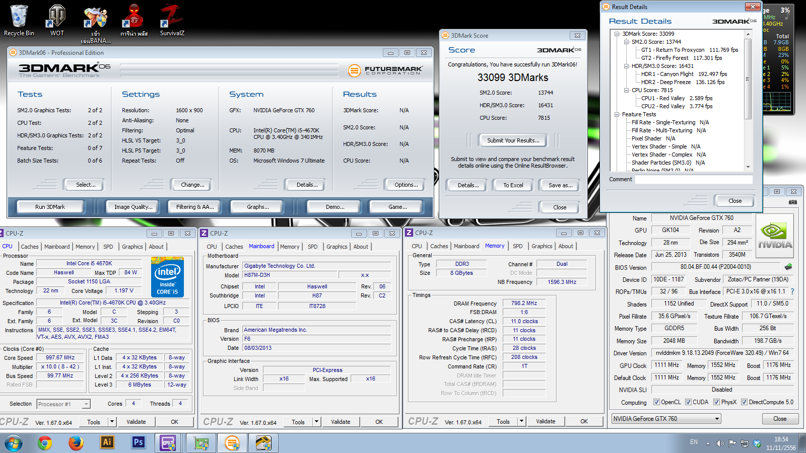Screen dimensions: 806x453
Task: Open Image Quality settings in 3DMark06
Action: pos(133,207)
